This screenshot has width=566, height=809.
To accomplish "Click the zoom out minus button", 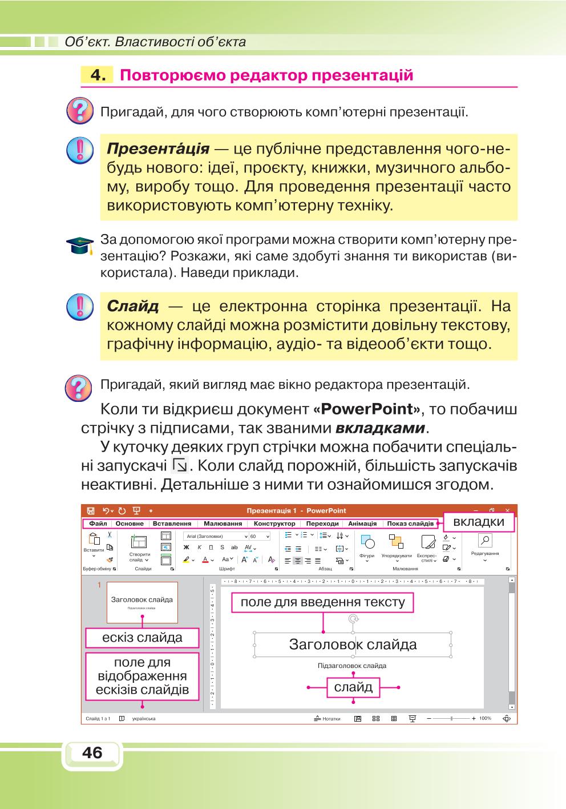I will pos(429,718).
